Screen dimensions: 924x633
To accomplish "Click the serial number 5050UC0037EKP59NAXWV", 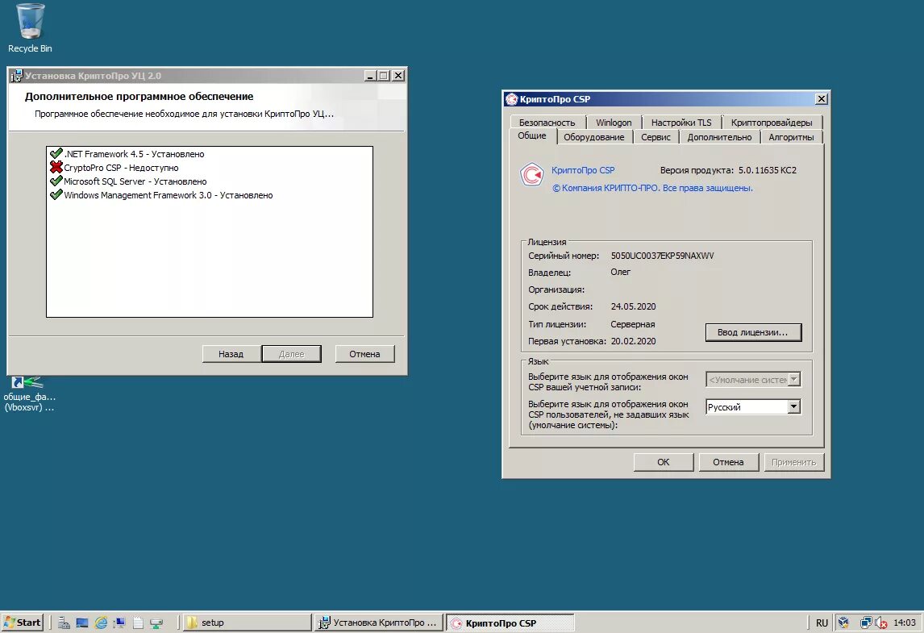I will 662,255.
